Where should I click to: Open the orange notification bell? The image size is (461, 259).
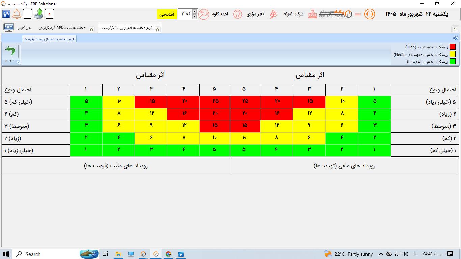coord(17,14)
